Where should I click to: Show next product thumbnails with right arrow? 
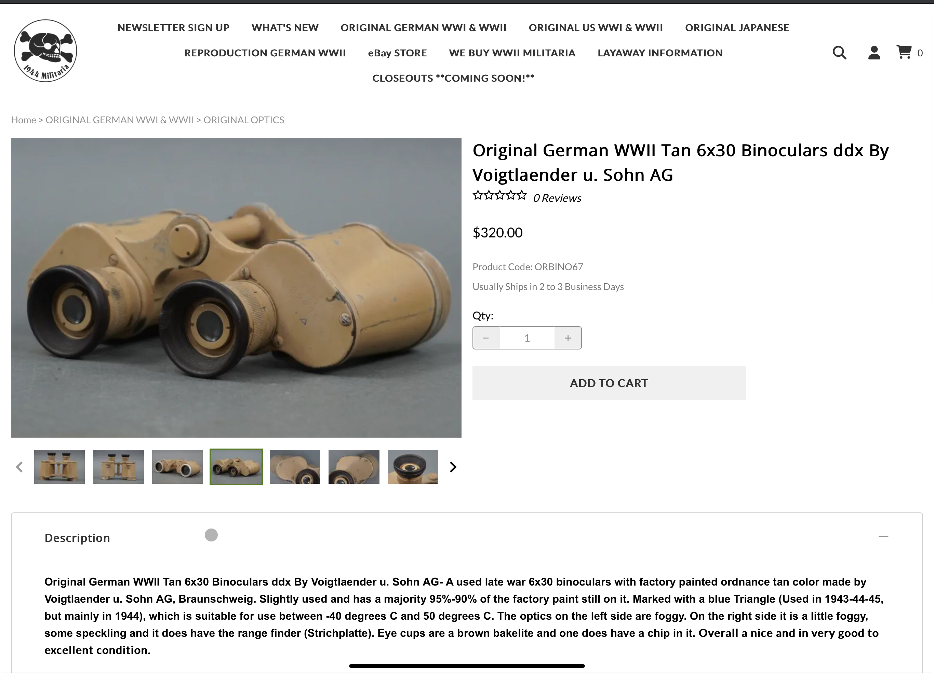tap(453, 467)
